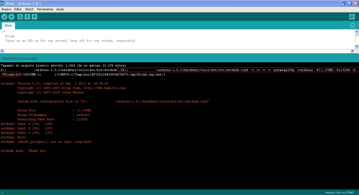
Task: Minimize the Arduino window
Action: pos(343,3)
